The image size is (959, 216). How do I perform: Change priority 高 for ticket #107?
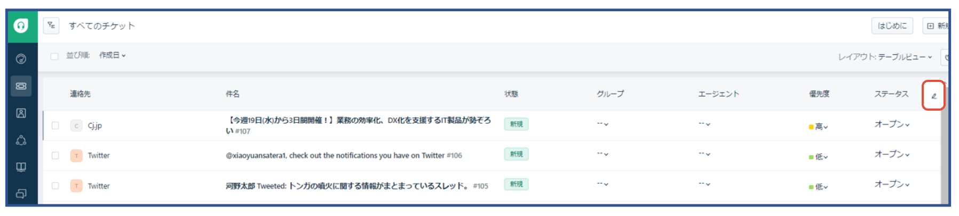tap(819, 127)
